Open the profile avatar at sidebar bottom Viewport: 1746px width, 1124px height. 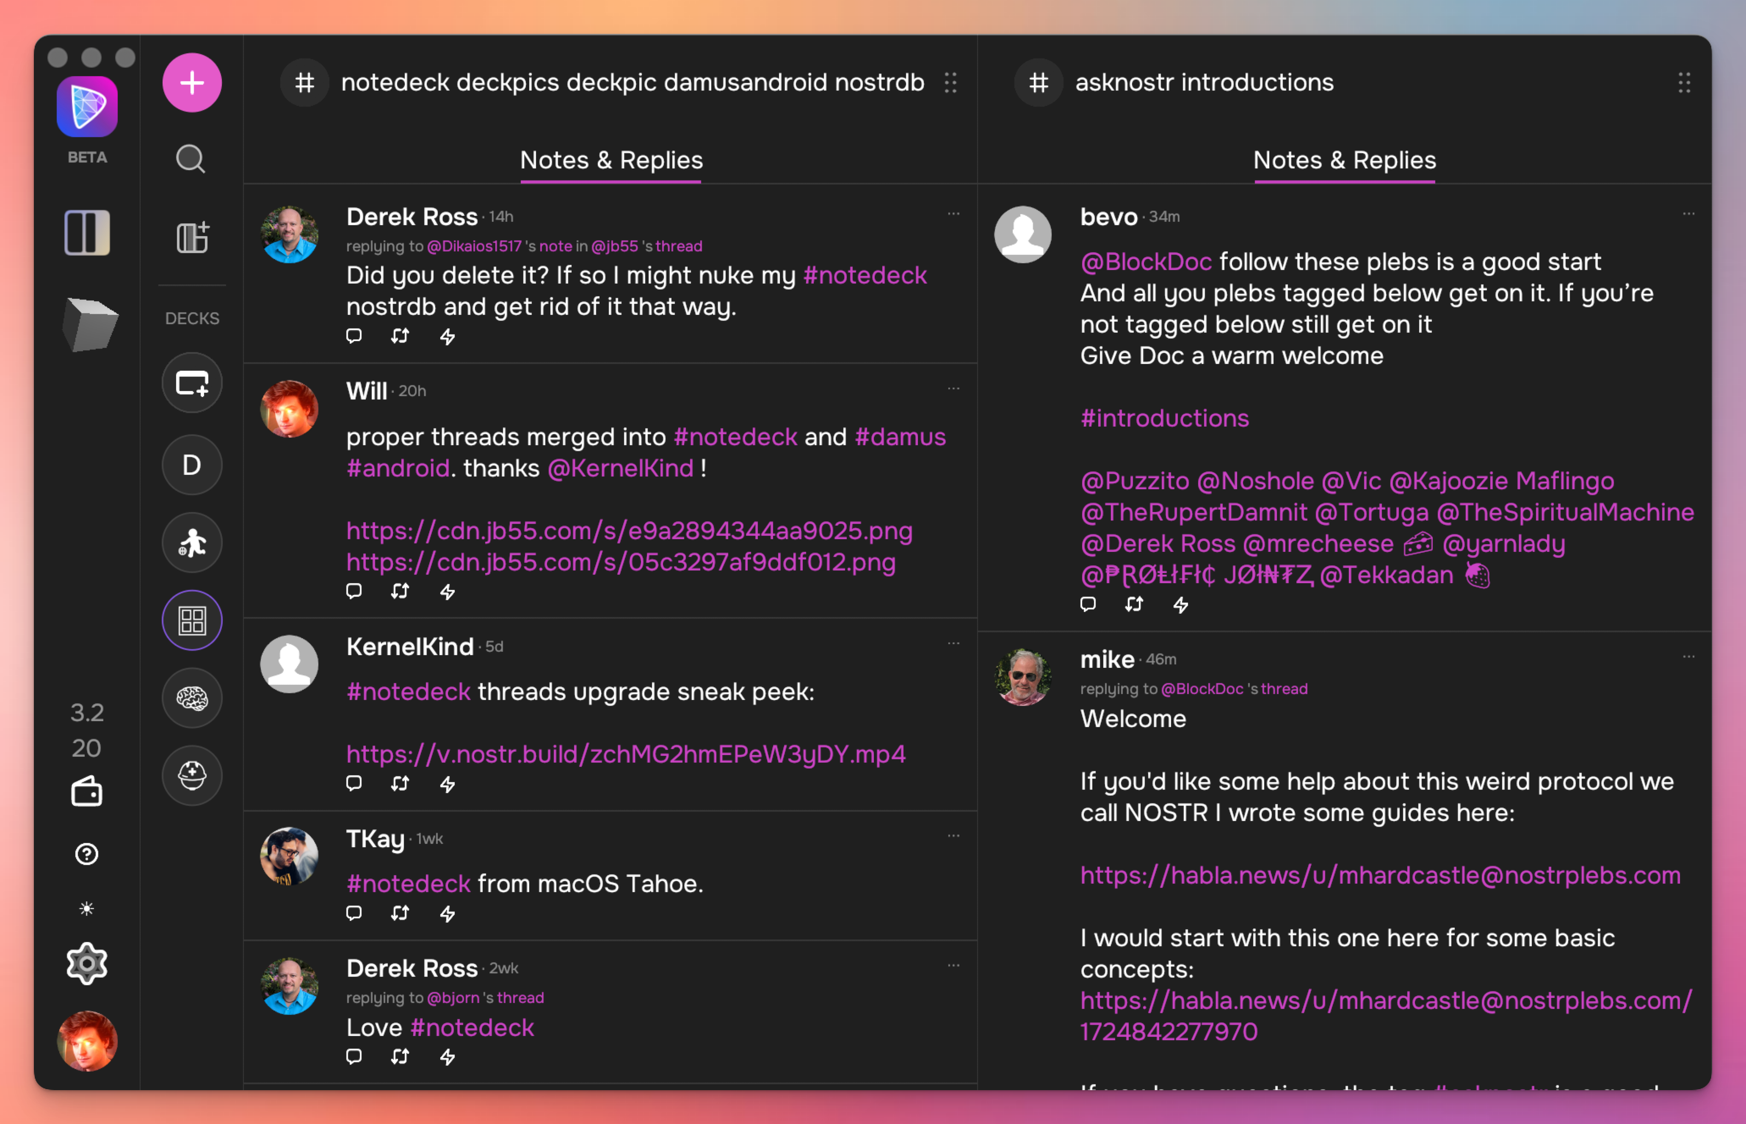pyautogui.click(x=87, y=1041)
